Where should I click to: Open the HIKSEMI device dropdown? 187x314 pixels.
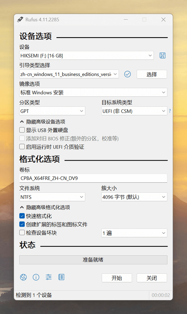[x=86, y=55]
